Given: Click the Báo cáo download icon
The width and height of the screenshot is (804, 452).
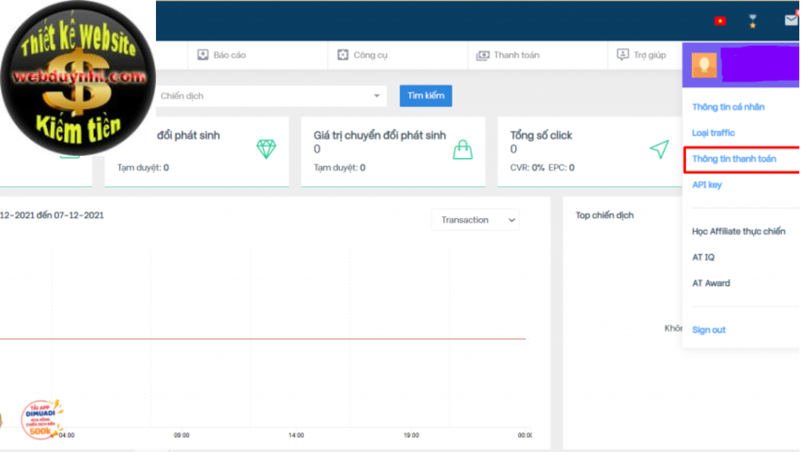Looking at the screenshot, I should pos(203,55).
